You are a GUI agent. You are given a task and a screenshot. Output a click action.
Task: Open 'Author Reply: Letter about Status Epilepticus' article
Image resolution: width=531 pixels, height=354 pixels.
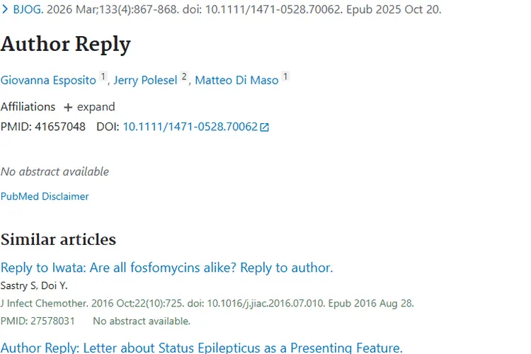coord(201,348)
